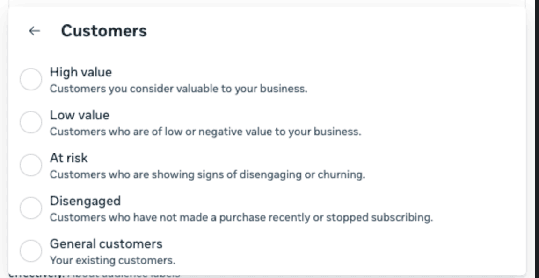Click the Disengaged label text
The width and height of the screenshot is (539, 278).
[85, 201]
